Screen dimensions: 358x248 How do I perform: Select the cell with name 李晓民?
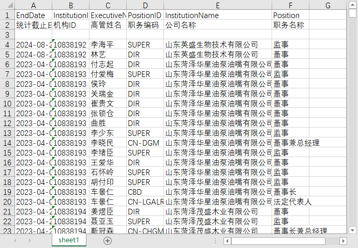pyautogui.click(x=108, y=143)
